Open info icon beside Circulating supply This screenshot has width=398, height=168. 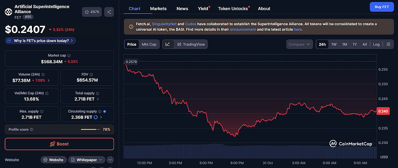pyautogui.click(x=100, y=111)
